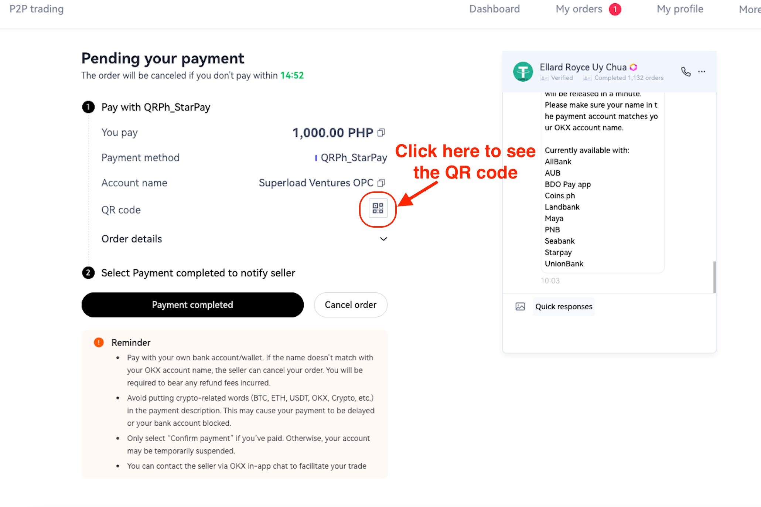
Task: Open the Quick responses panel
Action: pos(563,306)
